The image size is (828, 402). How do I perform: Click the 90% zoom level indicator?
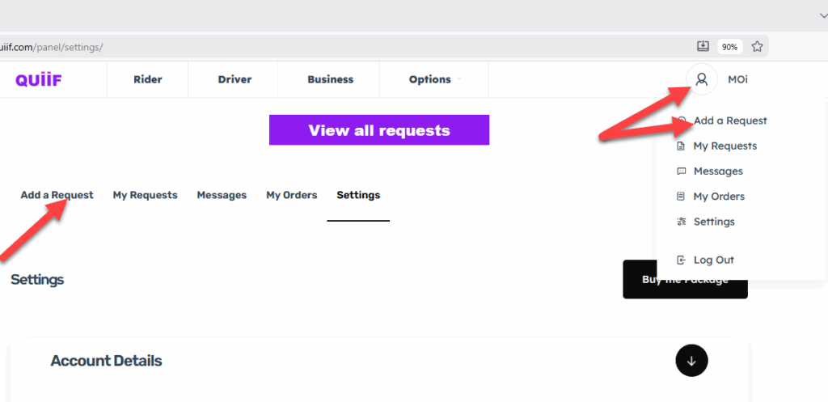tap(729, 47)
